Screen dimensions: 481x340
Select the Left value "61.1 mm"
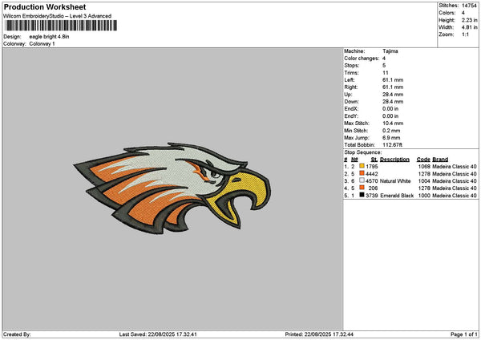coord(393,79)
